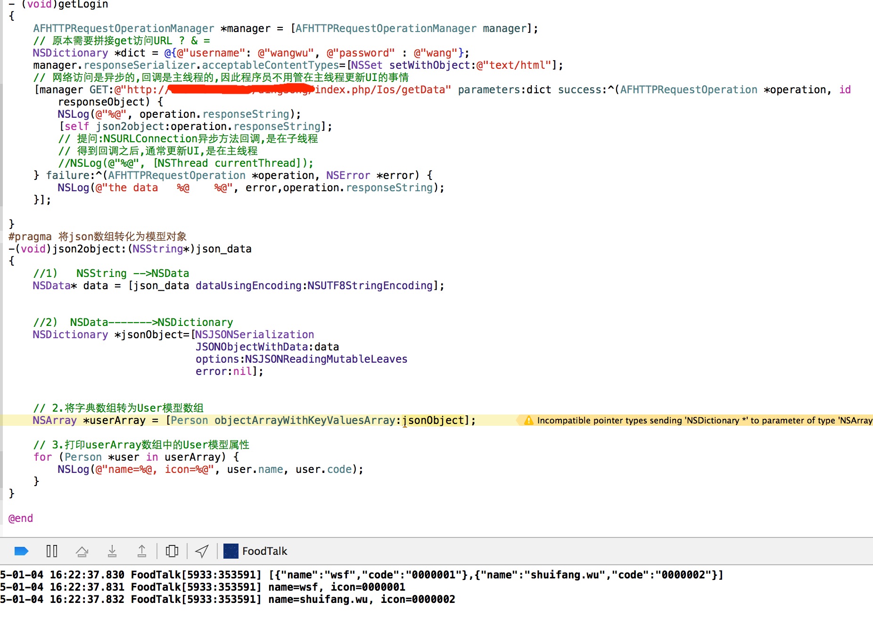The image size is (873, 634).
Task: Pause program execution in debug bar
Action: click(52, 551)
